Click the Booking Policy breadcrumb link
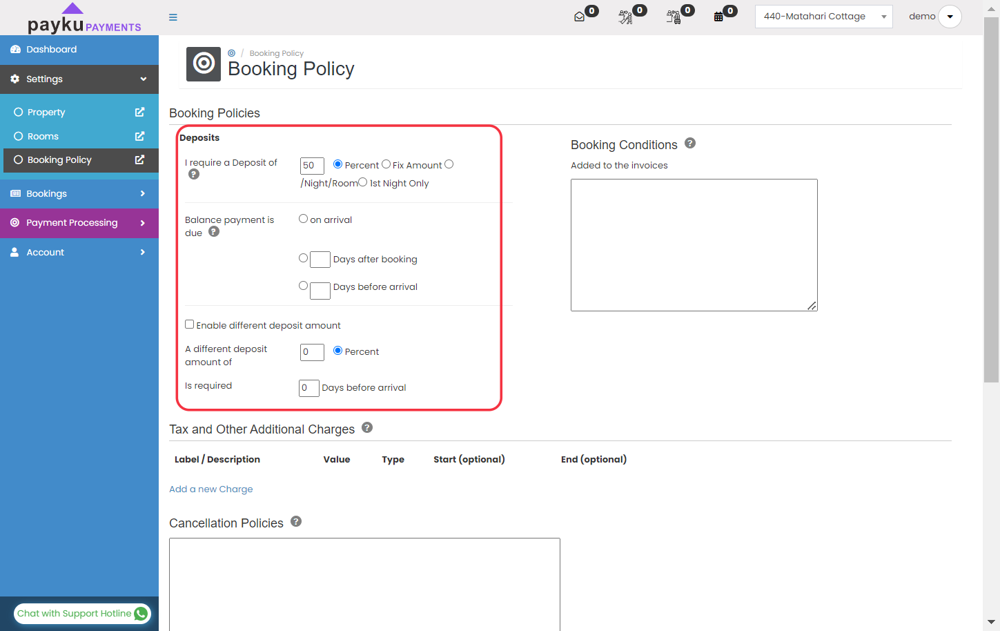Viewport: 1000px width, 631px height. point(276,53)
